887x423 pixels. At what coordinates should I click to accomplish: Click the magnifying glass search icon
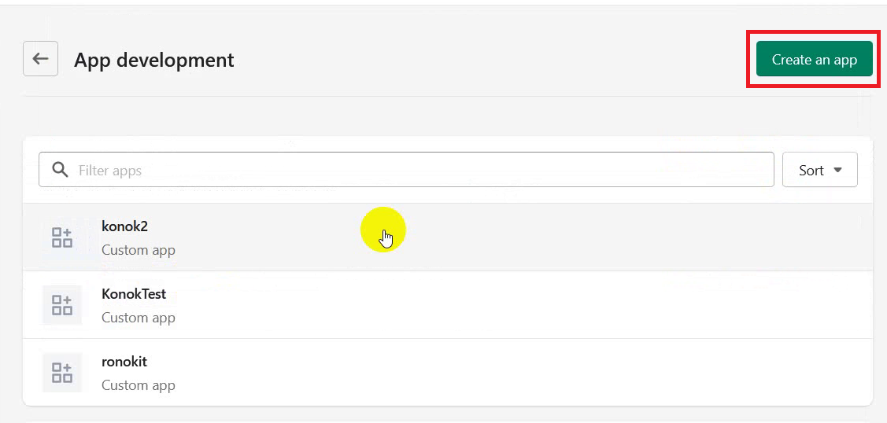point(59,169)
